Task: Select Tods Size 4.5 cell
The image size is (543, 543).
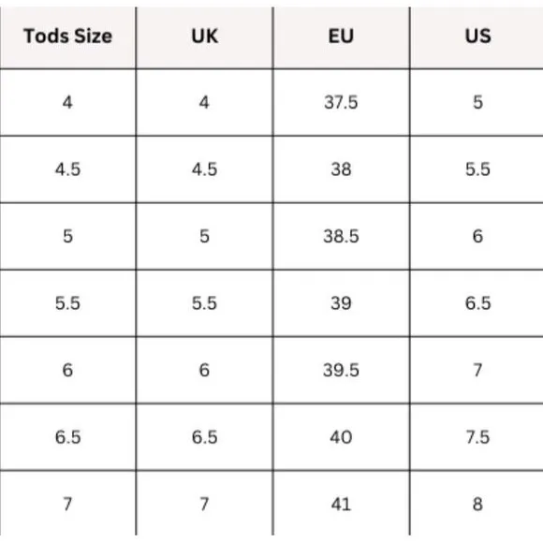Action: pos(67,169)
